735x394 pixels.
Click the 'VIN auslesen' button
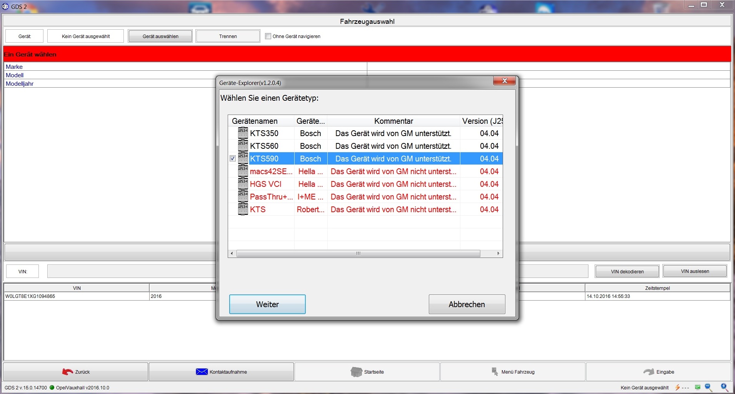point(695,271)
